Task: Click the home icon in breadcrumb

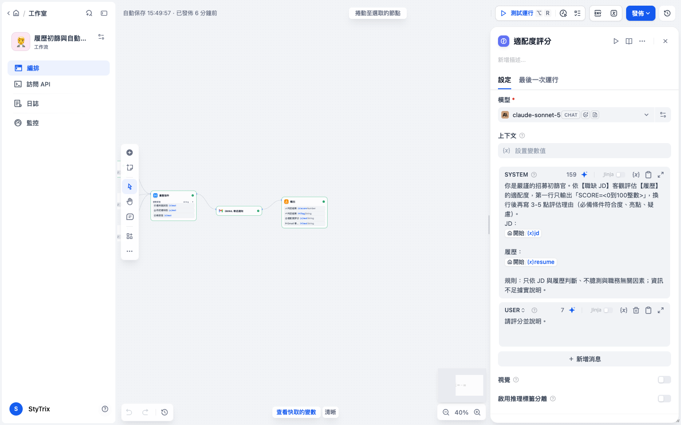Action: tap(16, 13)
